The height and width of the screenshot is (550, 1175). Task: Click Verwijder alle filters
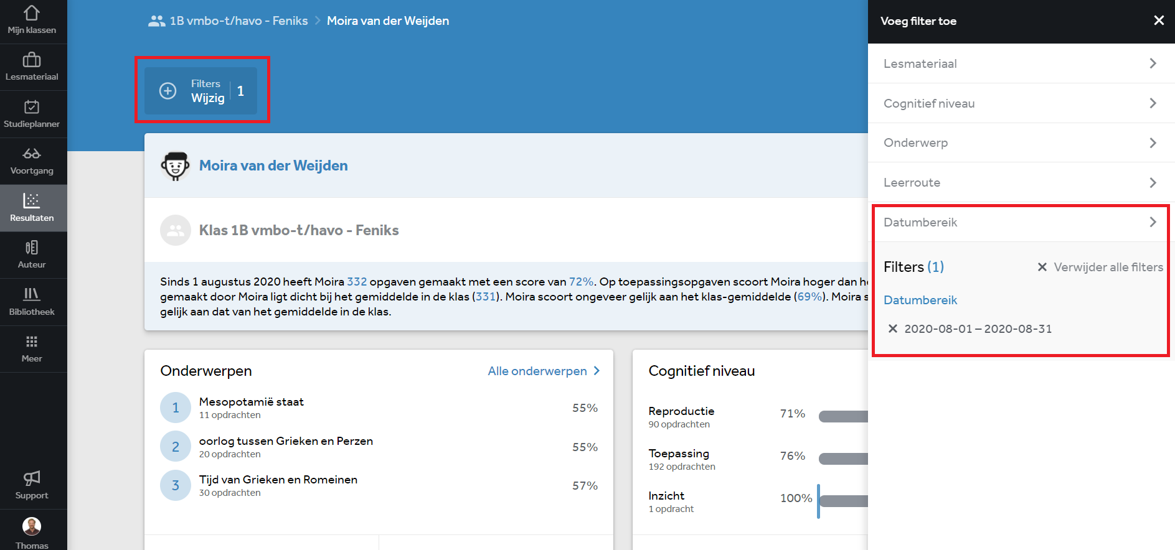click(x=1100, y=267)
